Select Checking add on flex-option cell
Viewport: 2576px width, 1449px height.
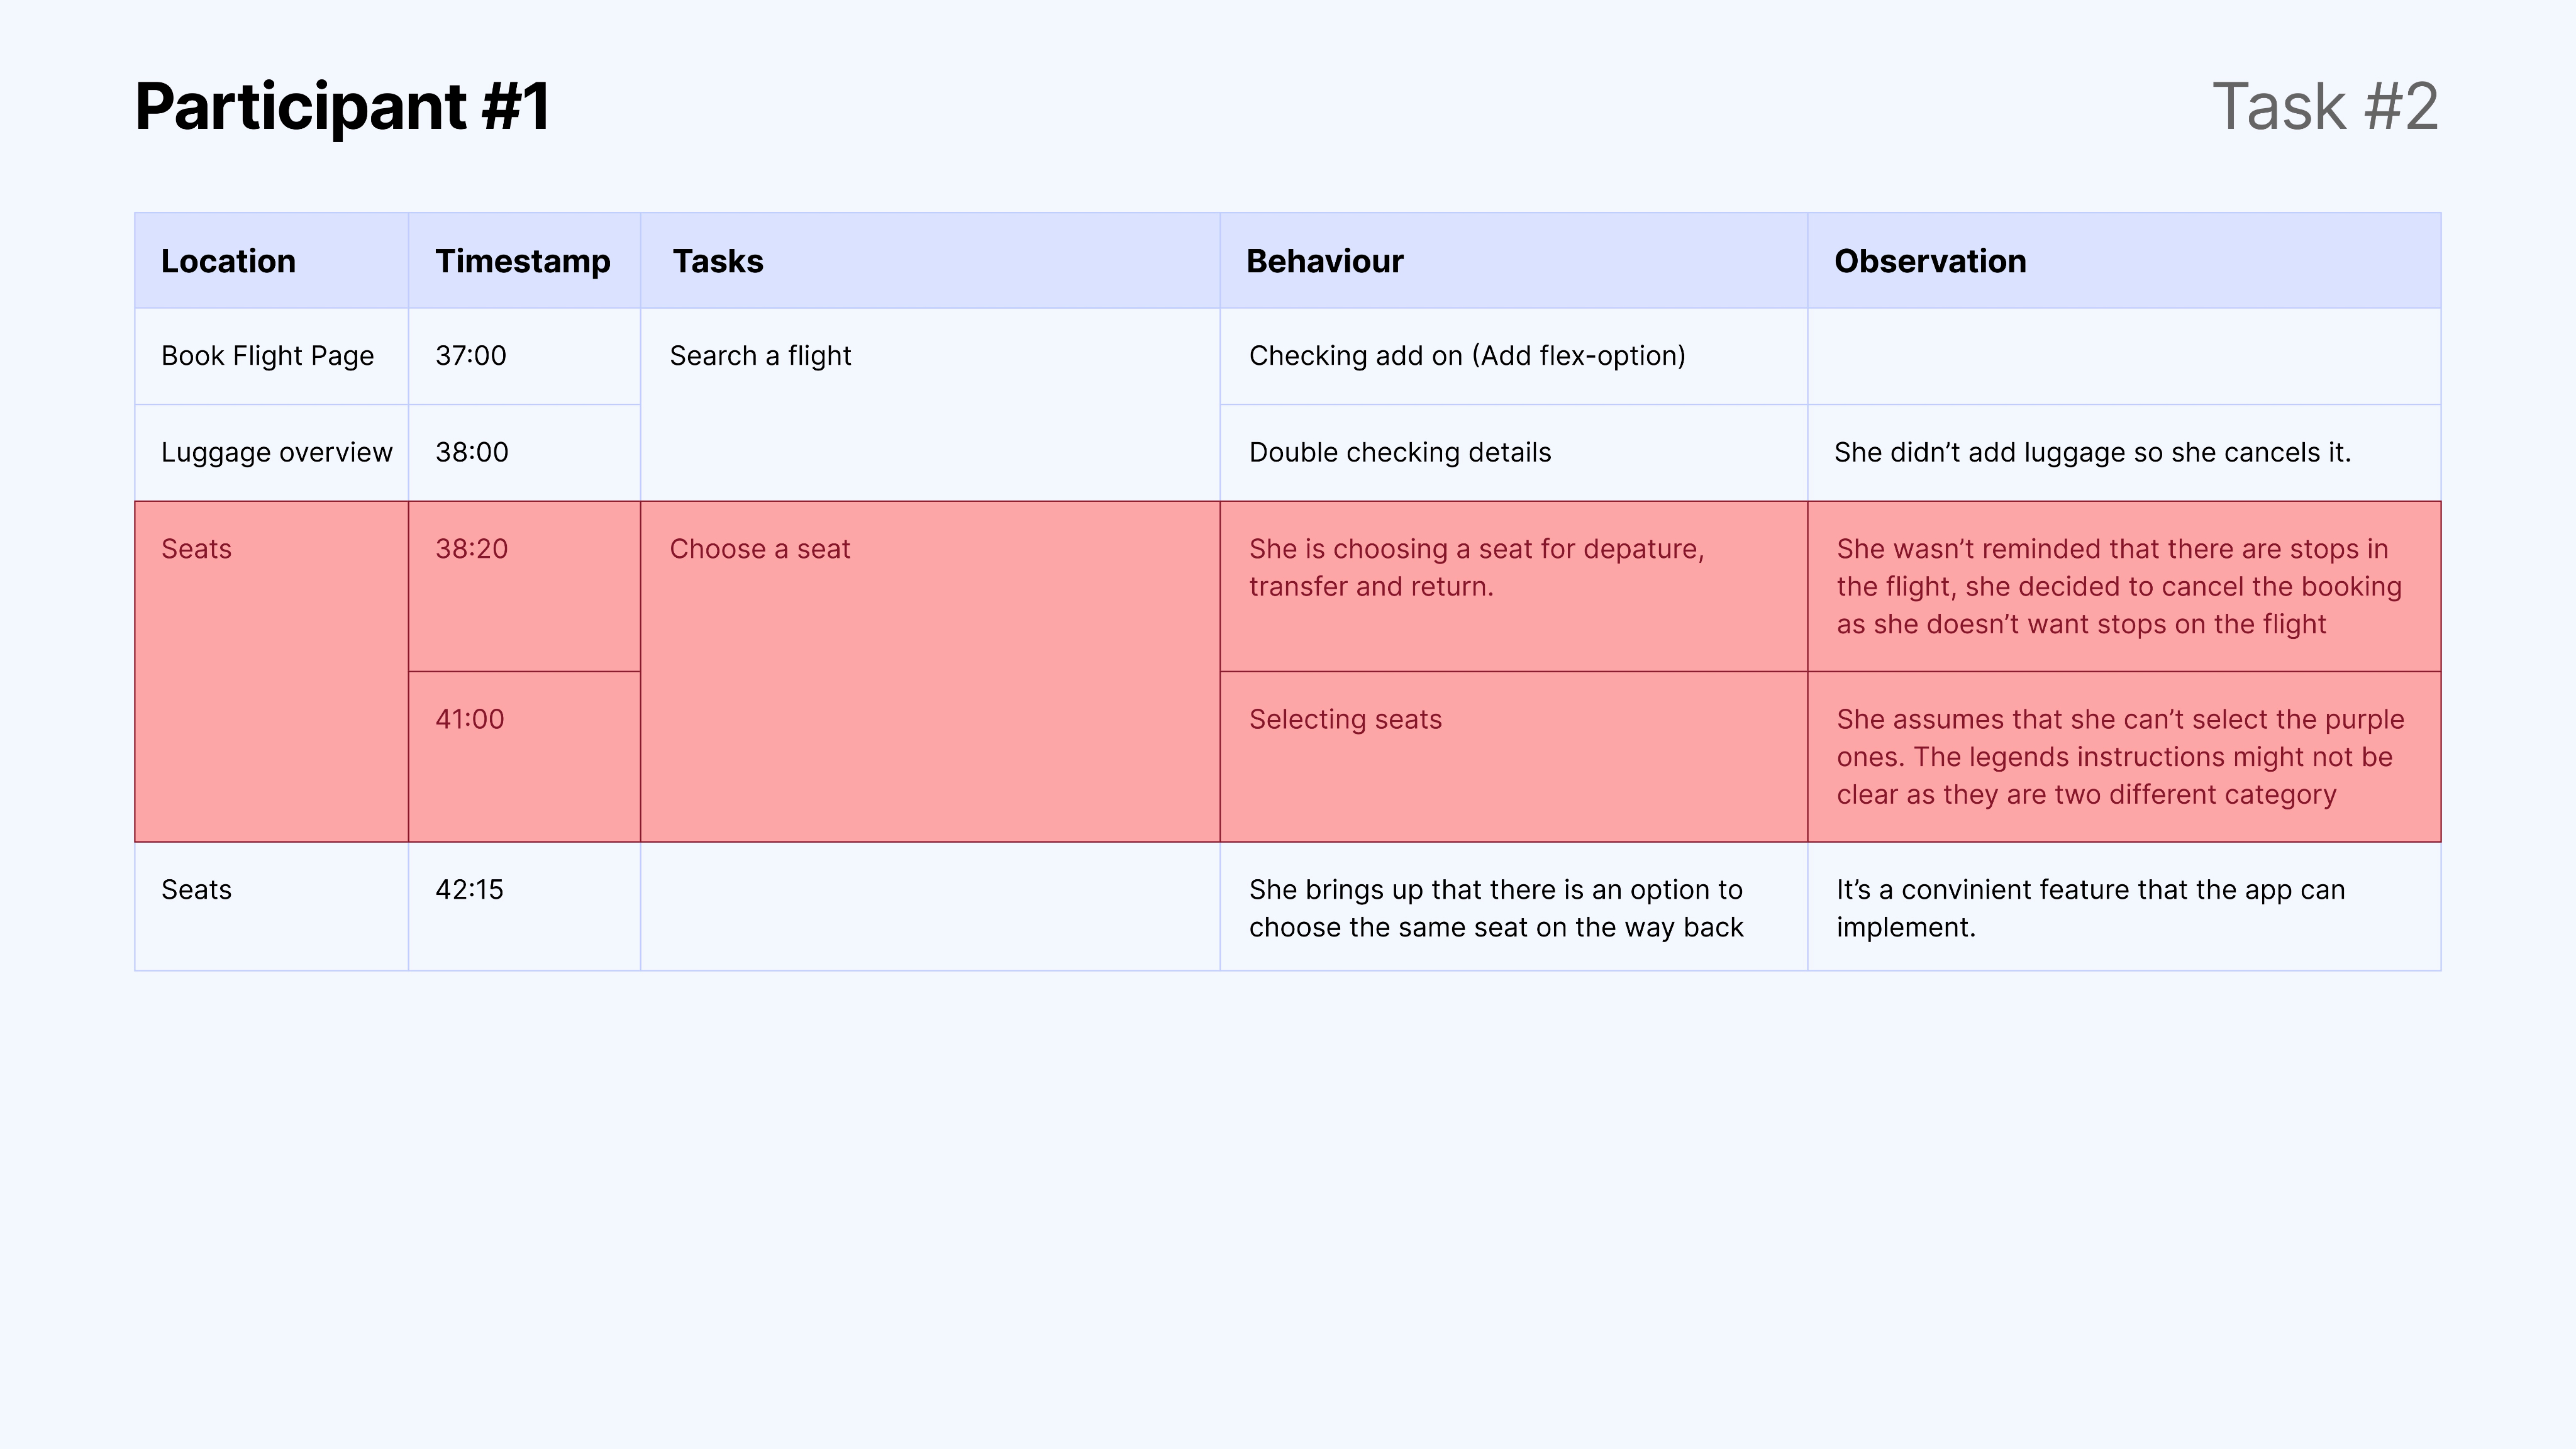point(1466,356)
